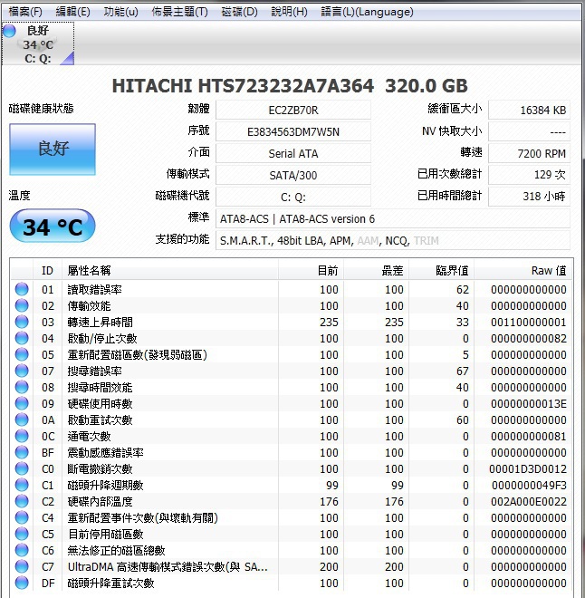The width and height of the screenshot is (585, 598).
Task: Click the status icon for C2 硬碟內部溫度
Action: [x=22, y=501]
